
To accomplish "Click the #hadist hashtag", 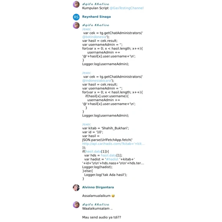I will (112, 159).
